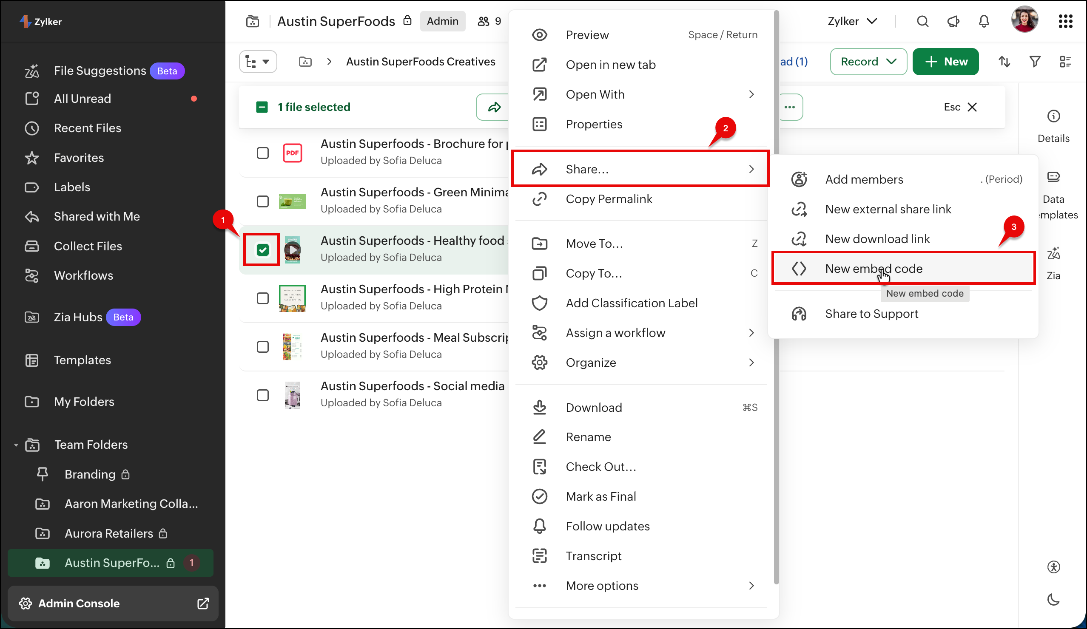Screen dimensions: 1087x629
Task: Click the members count icon
Action: click(483, 21)
